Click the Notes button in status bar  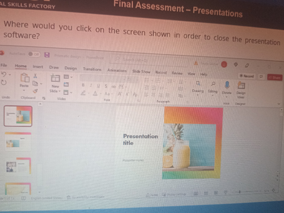click(152, 195)
